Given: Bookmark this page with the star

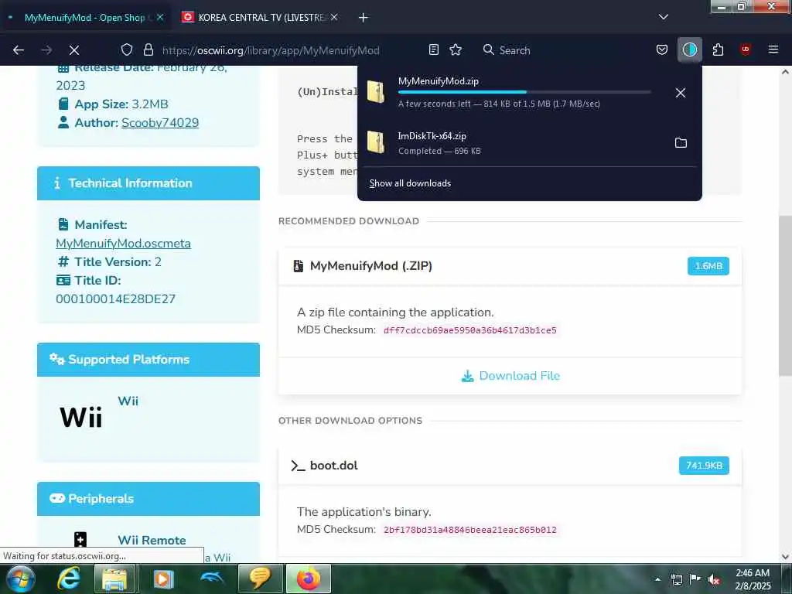Looking at the screenshot, I should (456, 49).
